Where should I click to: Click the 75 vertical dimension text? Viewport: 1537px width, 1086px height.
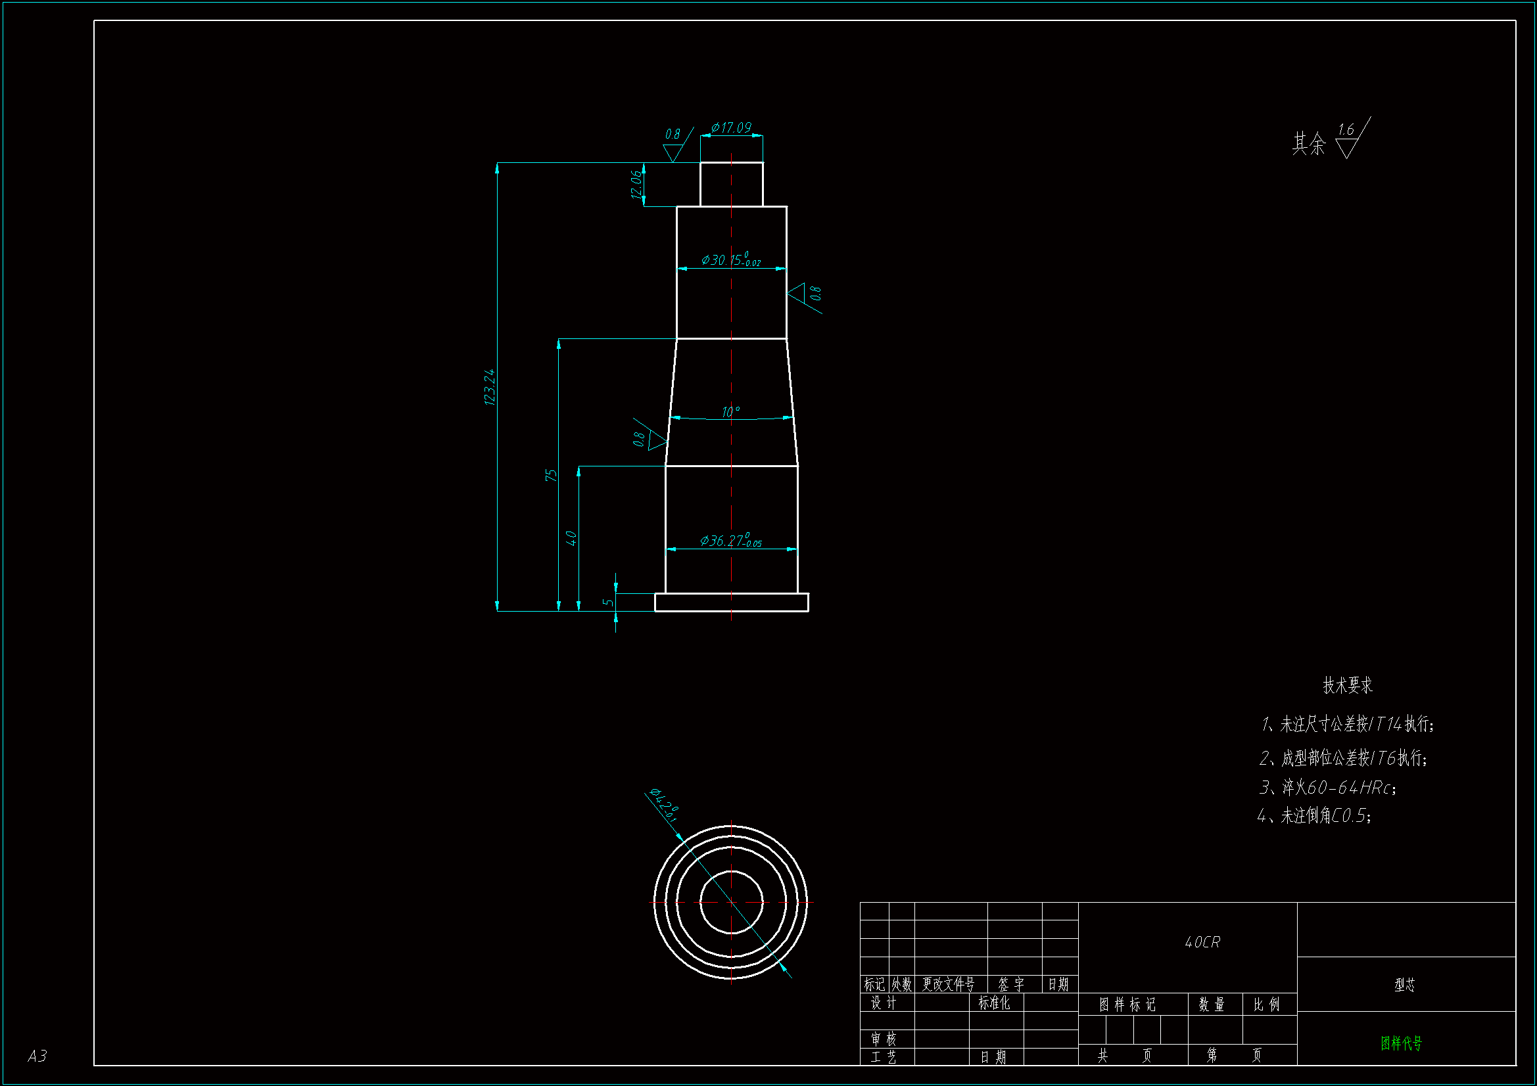tap(550, 475)
